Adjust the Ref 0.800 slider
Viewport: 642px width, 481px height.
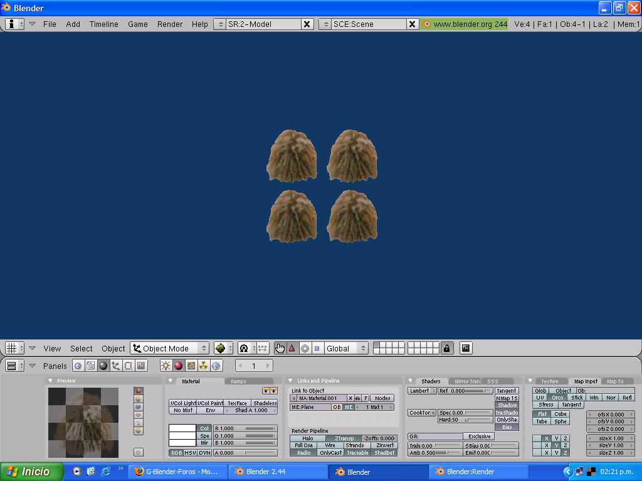point(465,391)
